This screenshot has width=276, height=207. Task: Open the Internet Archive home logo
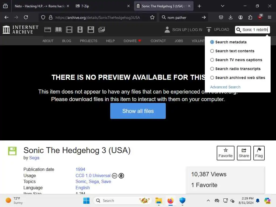point(20,30)
